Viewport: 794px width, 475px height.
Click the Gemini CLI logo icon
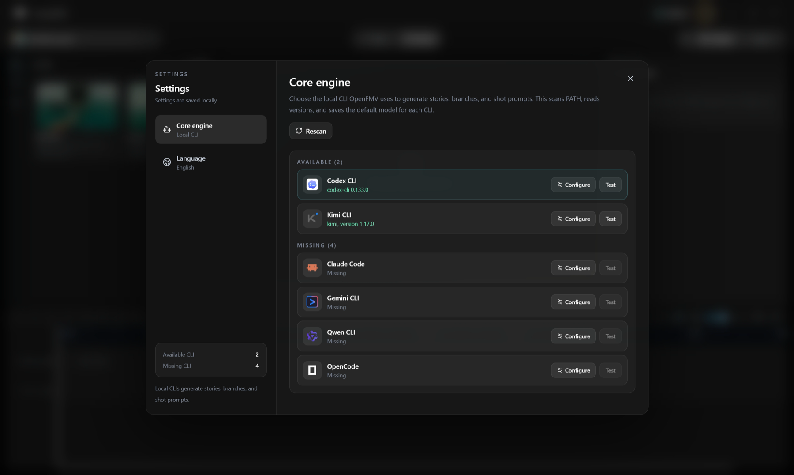coord(312,302)
